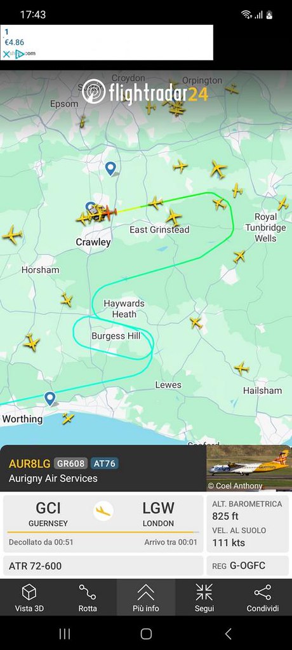The image size is (292, 650).
Task: Share flight via Condividi
Action: pyautogui.click(x=263, y=597)
